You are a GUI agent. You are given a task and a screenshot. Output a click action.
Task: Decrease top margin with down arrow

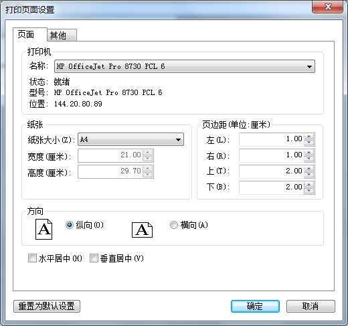pos(309,175)
